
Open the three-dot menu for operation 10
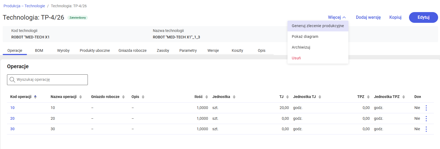[x=426, y=108]
